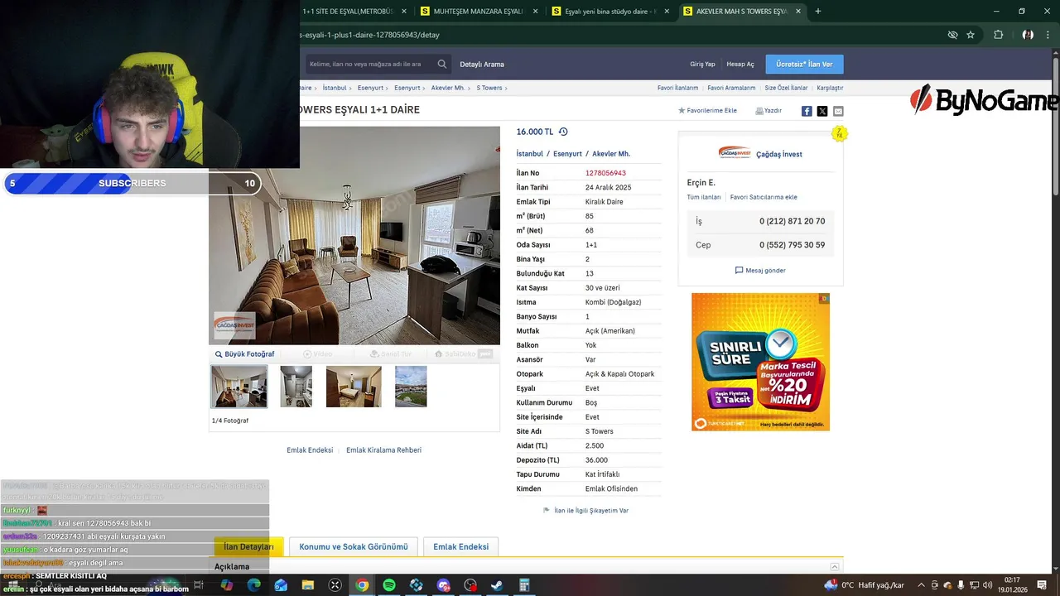Click the Ücretsiz İlan Ver button

pyautogui.click(x=804, y=64)
